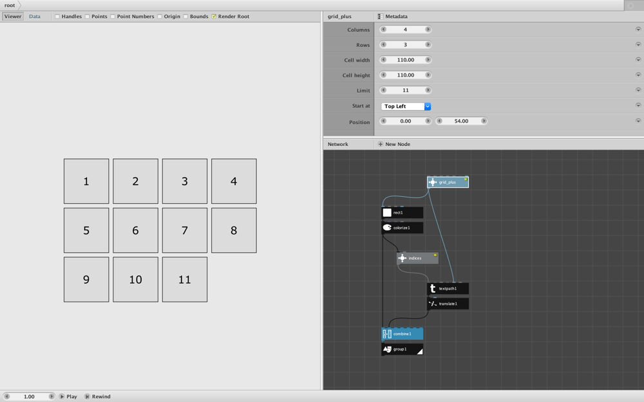
Task: Click the New Node button label
Action: click(397, 144)
